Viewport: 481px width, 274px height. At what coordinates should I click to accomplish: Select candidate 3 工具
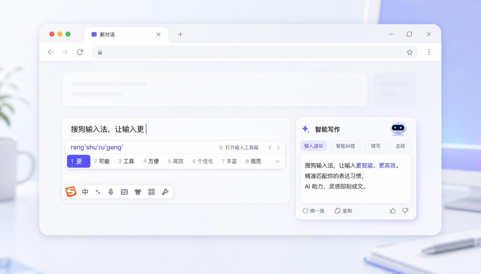(126, 161)
